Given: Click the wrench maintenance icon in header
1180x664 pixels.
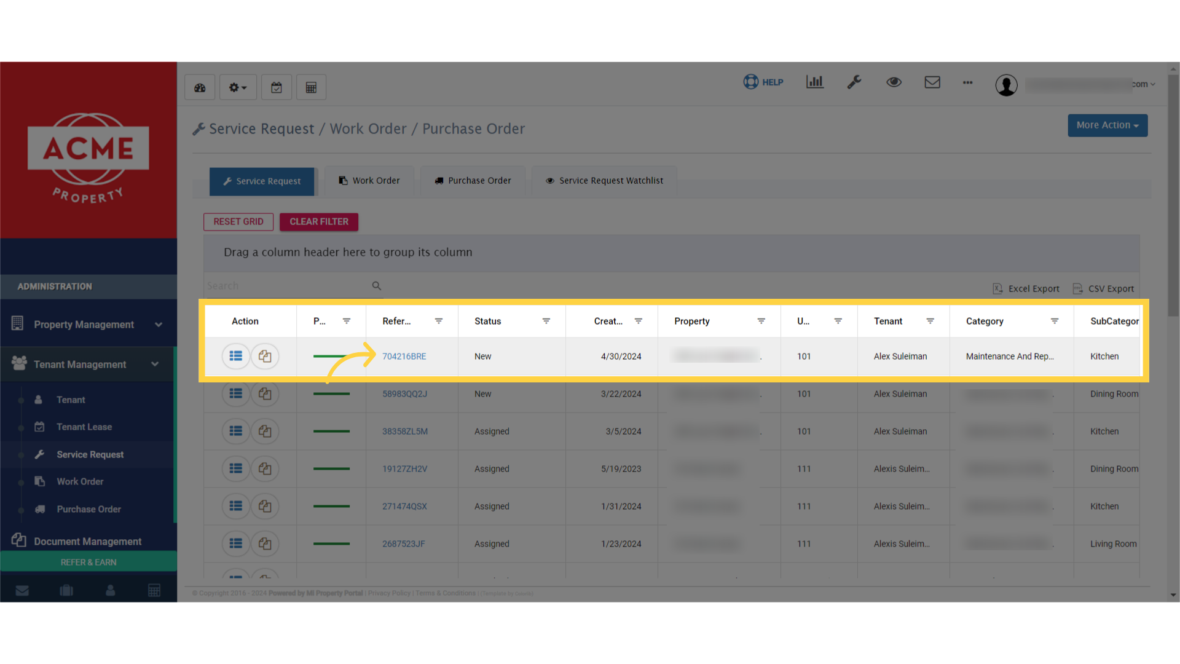Looking at the screenshot, I should coord(854,82).
